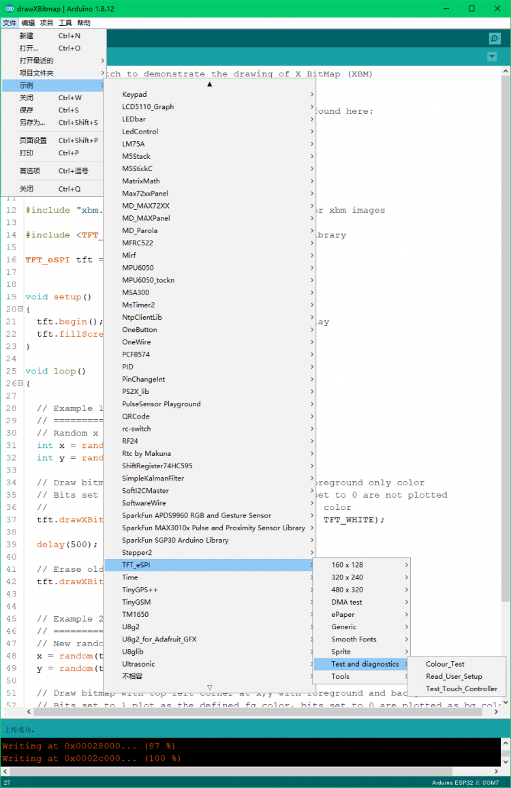Expand the MFRC522 examples
Image resolution: width=511 pixels, height=788 pixels.
pyautogui.click(x=210, y=243)
